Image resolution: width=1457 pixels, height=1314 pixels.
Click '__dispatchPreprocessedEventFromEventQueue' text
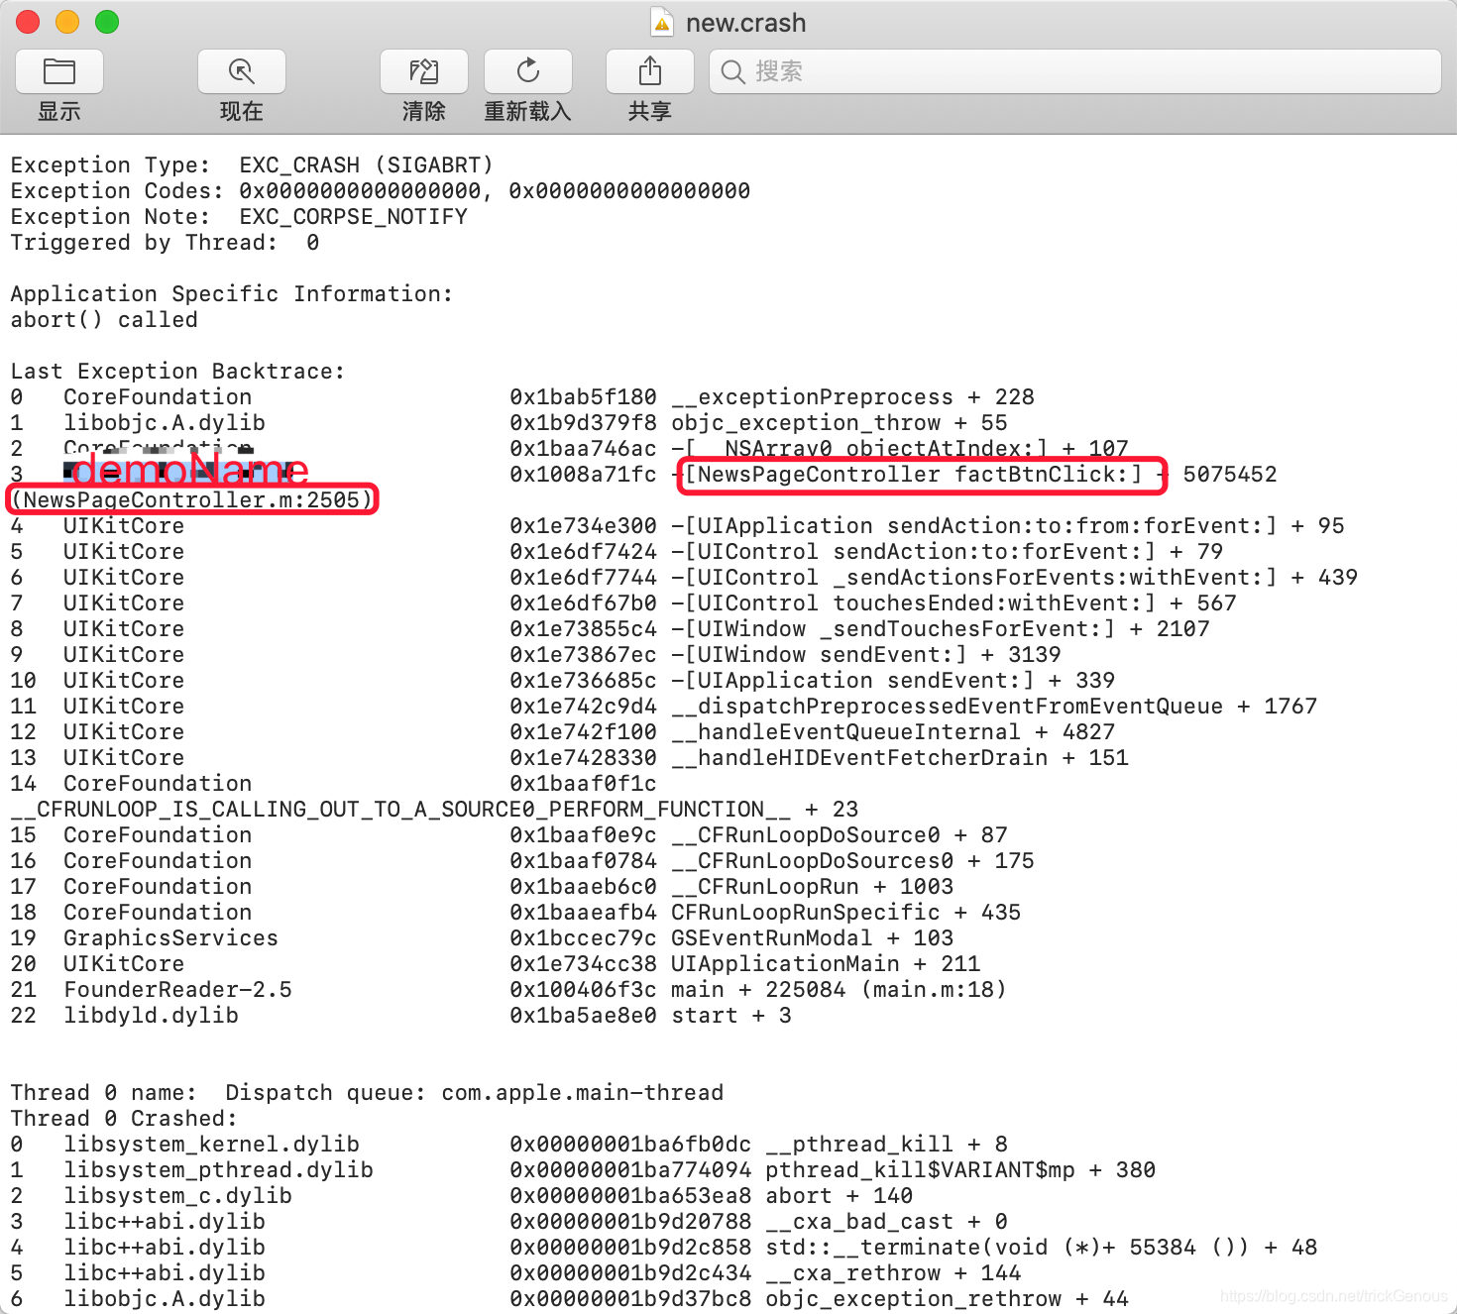click(x=947, y=706)
